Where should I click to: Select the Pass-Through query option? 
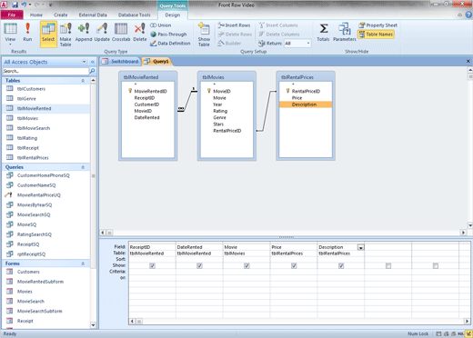168,35
